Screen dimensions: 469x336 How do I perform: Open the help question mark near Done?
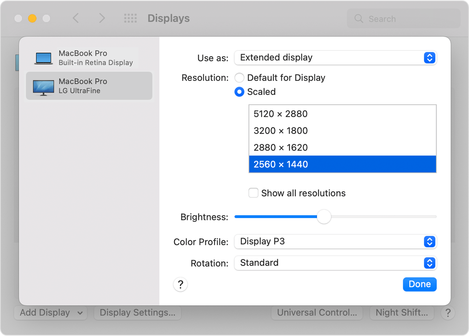click(180, 284)
